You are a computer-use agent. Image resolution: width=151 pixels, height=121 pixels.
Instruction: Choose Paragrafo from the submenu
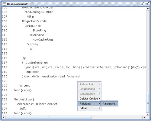click(109, 103)
